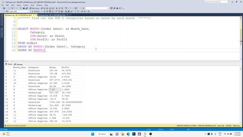Open the Query menu
The width and height of the screenshot is (243, 137).
pos(19,5)
